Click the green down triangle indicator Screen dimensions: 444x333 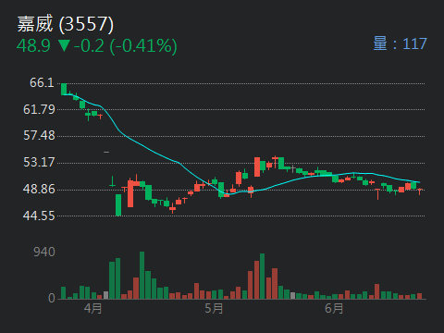(x=64, y=45)
